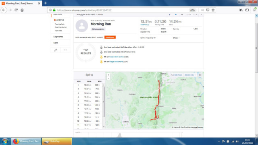Toggle the Firefox sidebar view icon
This screenshot has height=145, width=258.
pyautogui.click(x=247, y=10)
